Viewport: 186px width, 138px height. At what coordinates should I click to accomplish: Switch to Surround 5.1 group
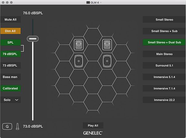point(164,65)
